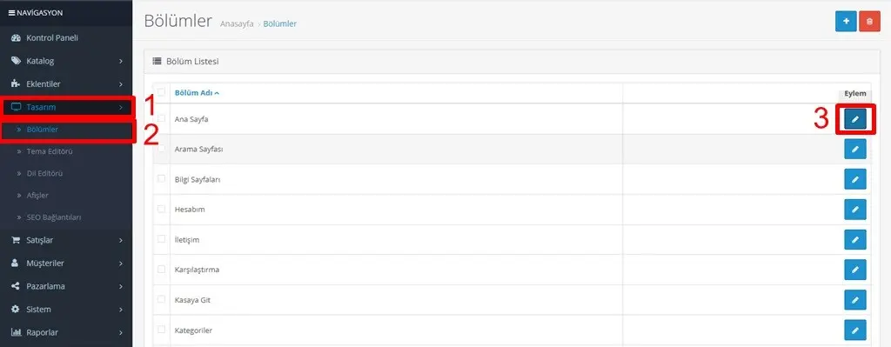Edit the İletişim layout with pencil
Screen dimensions: 891x347
(x=855, y=240)
